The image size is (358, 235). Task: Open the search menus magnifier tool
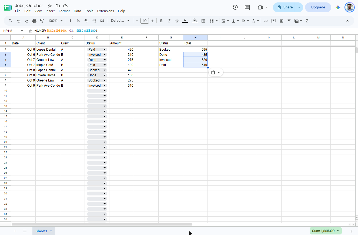(x=11, y=21)
